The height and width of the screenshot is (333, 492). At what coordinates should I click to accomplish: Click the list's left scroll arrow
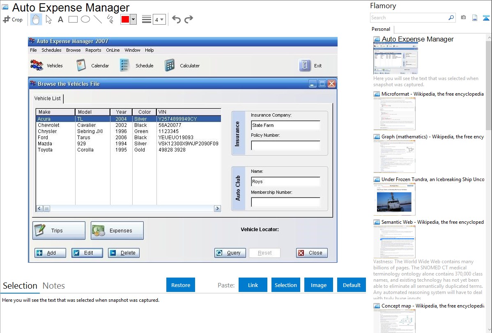[39, 209]
